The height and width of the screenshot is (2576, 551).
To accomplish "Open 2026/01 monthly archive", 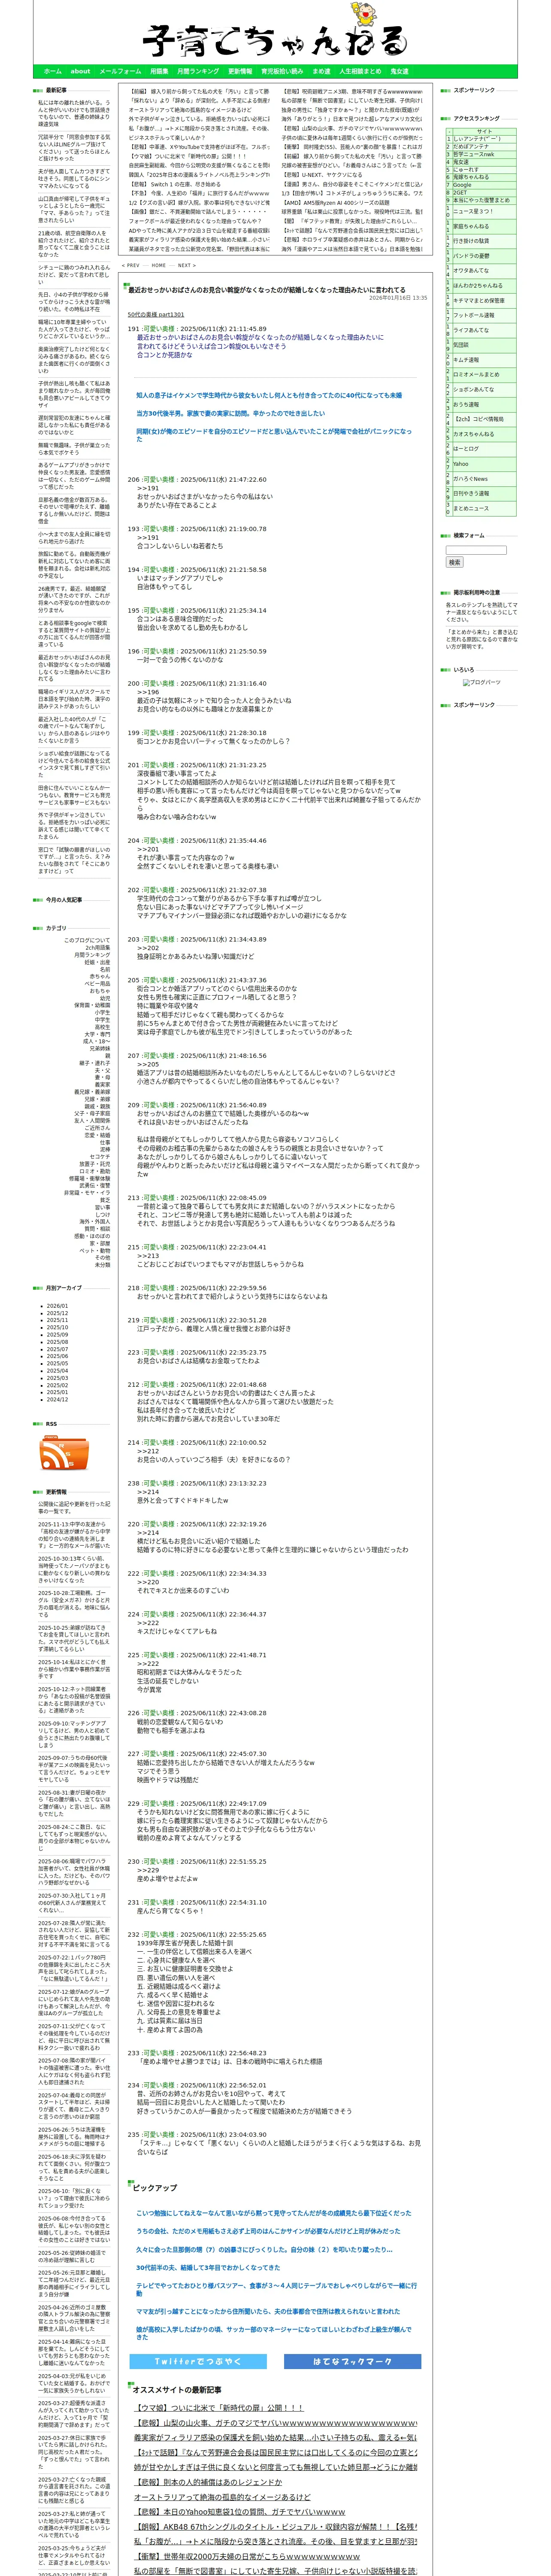I will click(x=57, y=1306).
